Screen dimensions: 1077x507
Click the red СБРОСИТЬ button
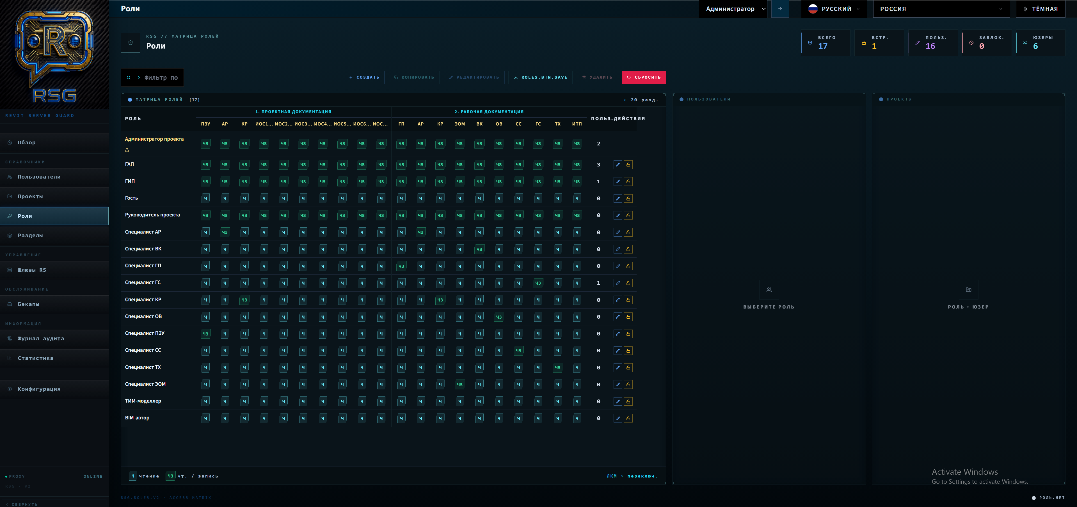click(x=644, y=77)
